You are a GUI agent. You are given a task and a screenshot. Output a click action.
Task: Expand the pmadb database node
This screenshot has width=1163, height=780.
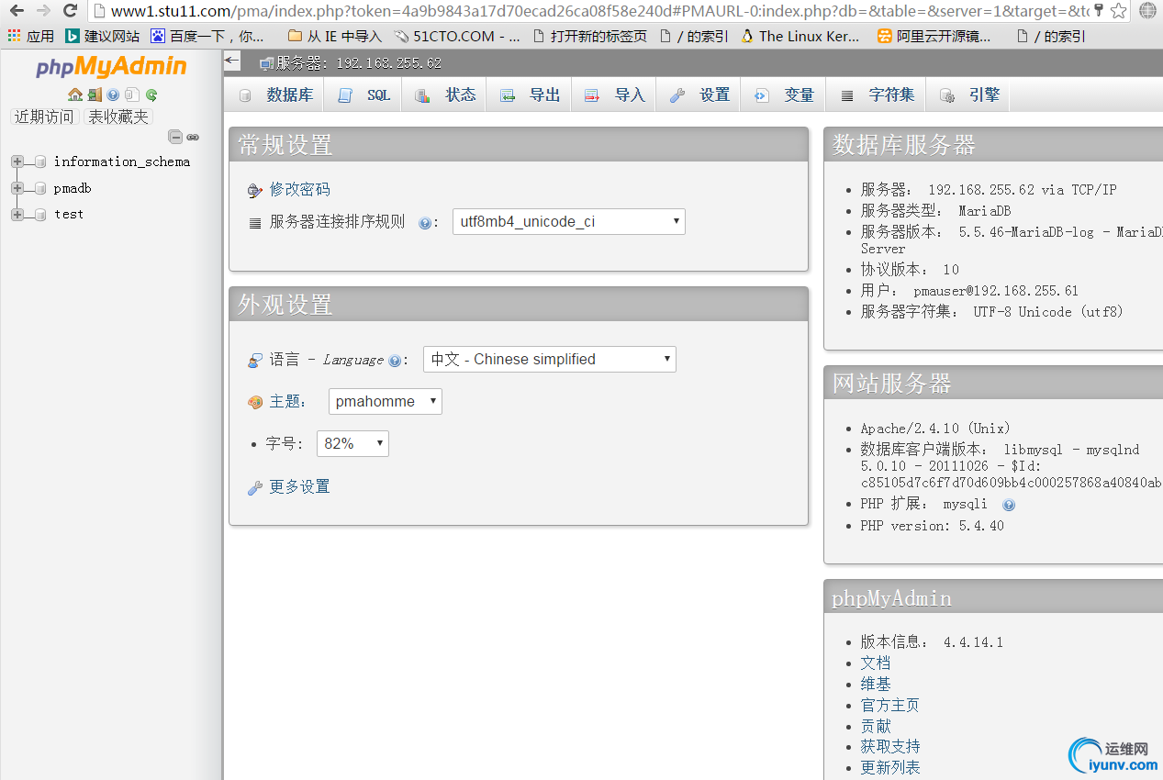(x=17, y=188)
